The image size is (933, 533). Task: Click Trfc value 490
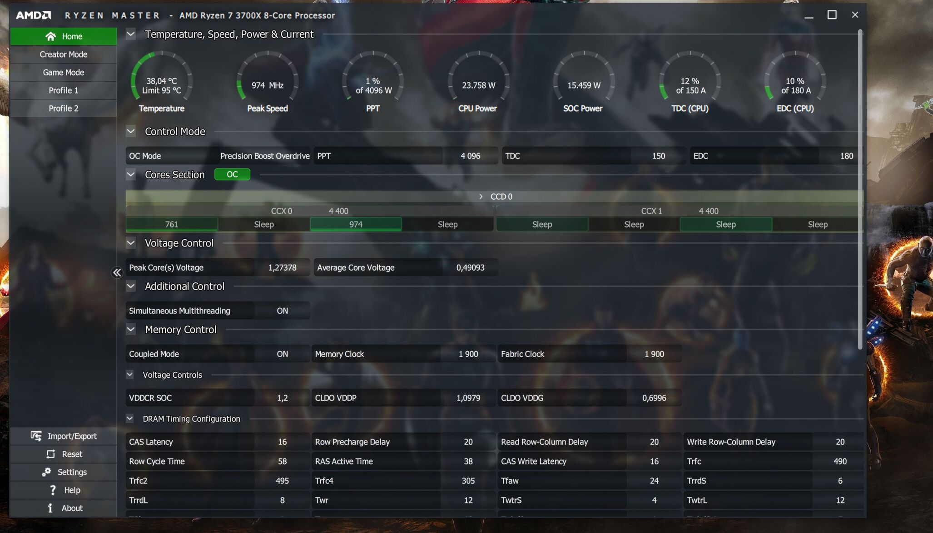840,461
